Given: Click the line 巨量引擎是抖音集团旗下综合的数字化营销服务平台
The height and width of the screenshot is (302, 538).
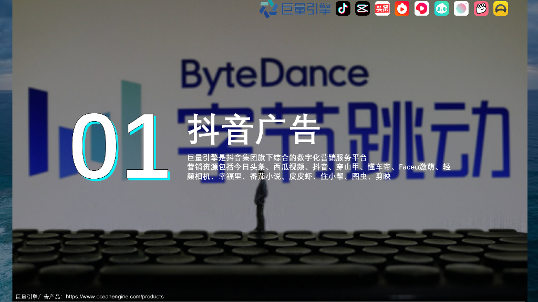Looking at the screenshot, I should coord(277,157).
